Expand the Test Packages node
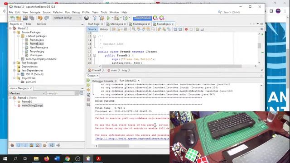The image size is (290, 163). click(14, 63)
